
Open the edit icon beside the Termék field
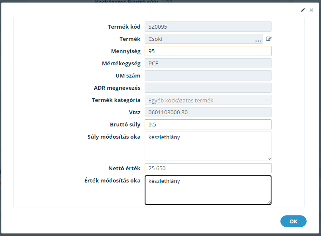click(269, 39)
